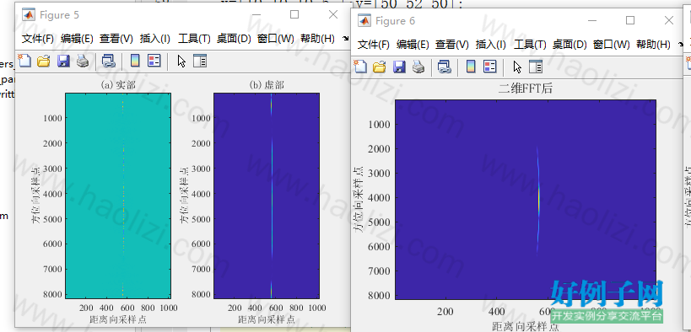
Task: Click MATLAB logo icon in Figure 5 title bar
Action: click(29, 15)
